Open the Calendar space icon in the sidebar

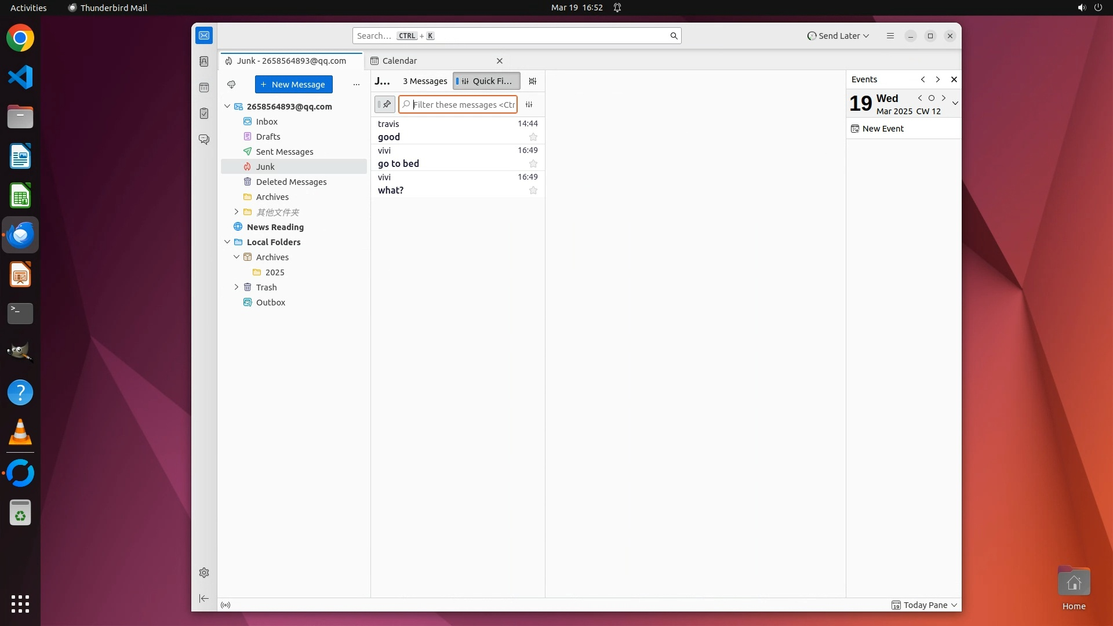(x=204, y=88)
